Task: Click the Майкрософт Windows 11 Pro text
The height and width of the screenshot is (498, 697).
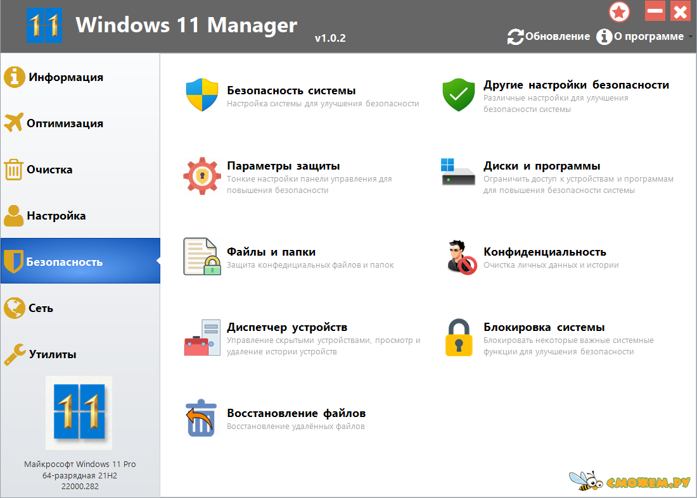Action: pos(80,464)
